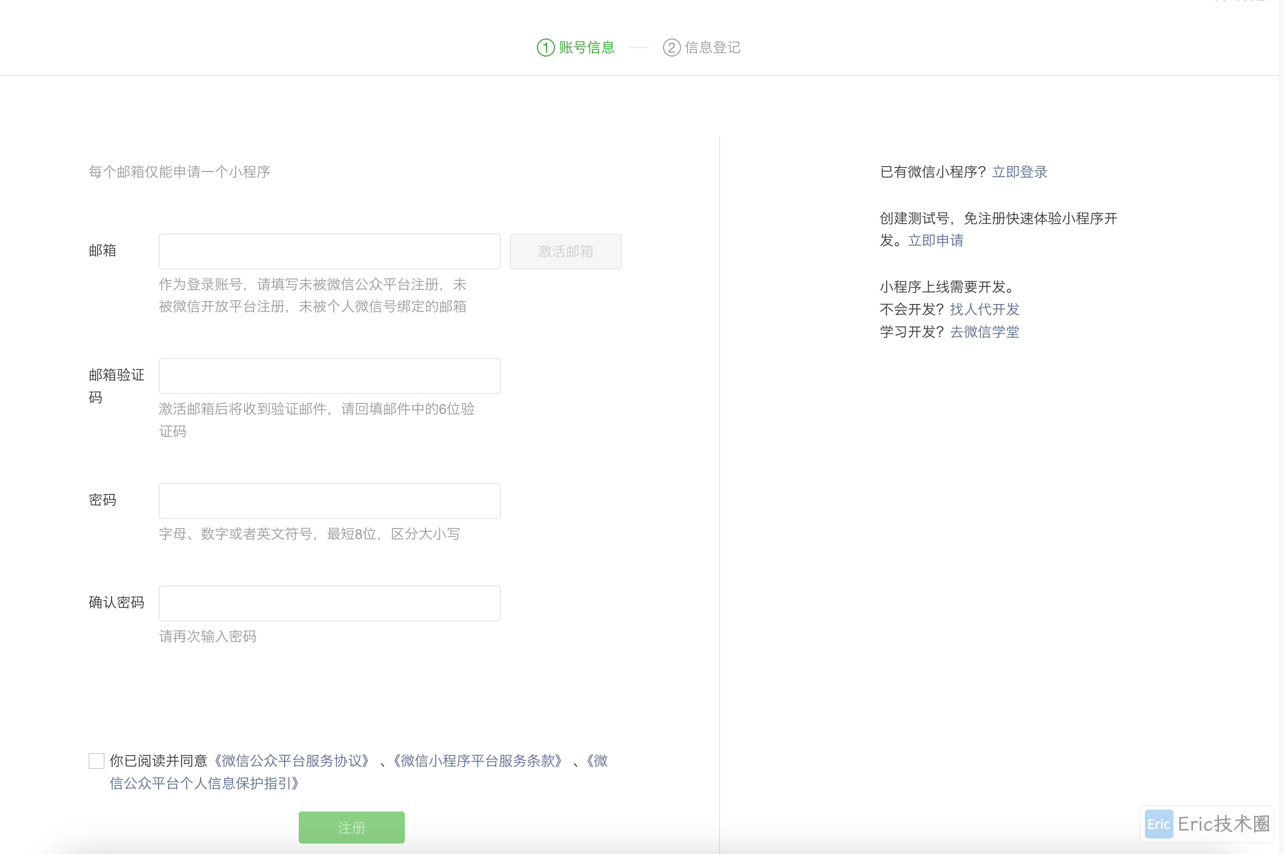Click the step 1 账号信息 circle icon

tap(545, 47)
